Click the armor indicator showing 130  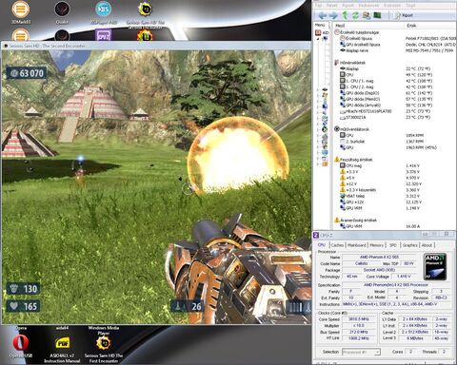[23, 289]
